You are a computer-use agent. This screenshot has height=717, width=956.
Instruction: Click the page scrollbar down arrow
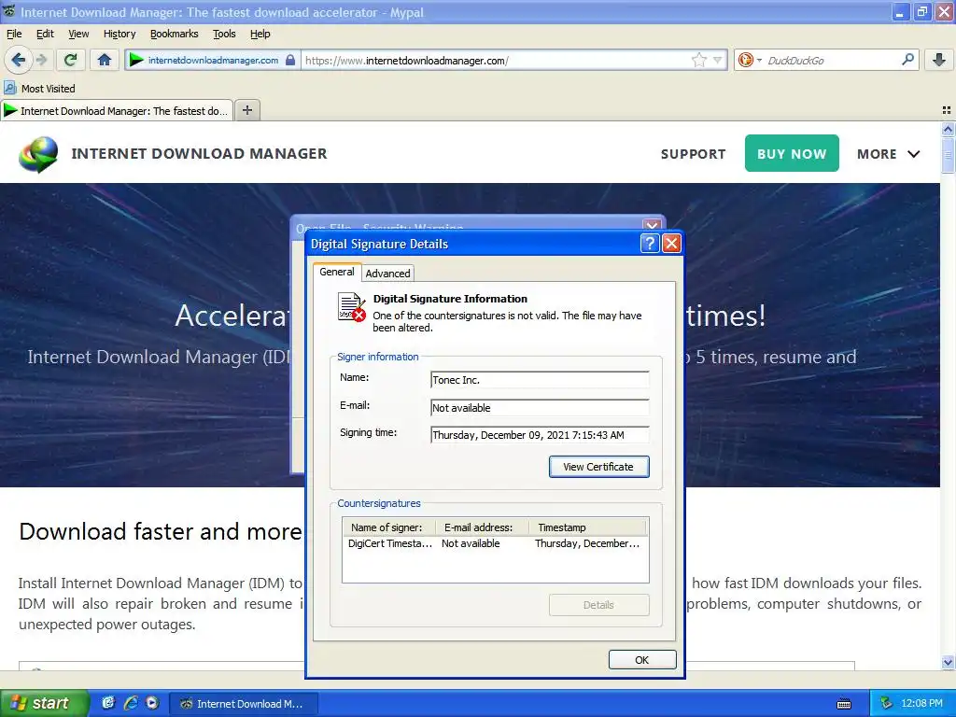click(x=948, y=662)
